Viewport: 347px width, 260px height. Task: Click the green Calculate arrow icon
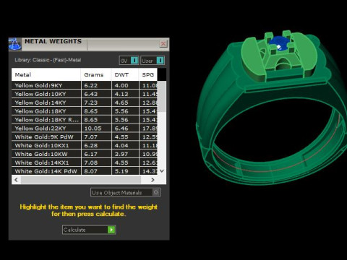[x=111, y=230]
